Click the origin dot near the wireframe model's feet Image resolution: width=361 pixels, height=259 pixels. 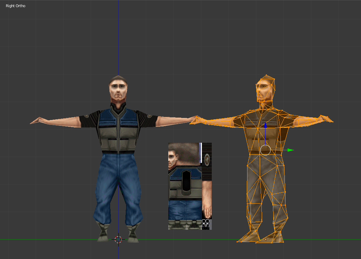click(265, 239)
